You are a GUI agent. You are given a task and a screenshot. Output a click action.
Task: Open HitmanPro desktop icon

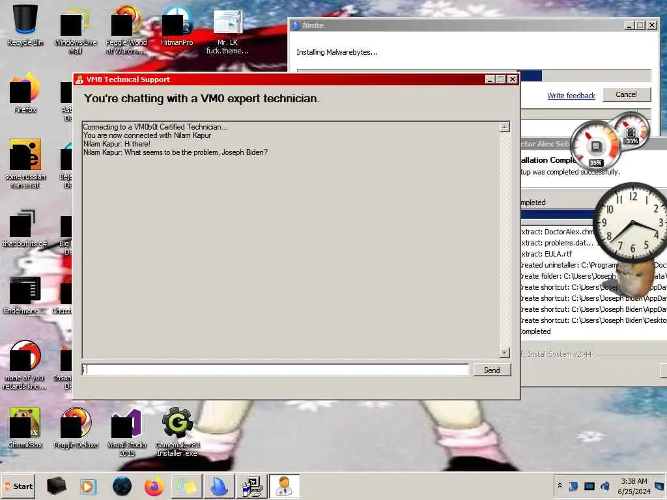(177, 25)
